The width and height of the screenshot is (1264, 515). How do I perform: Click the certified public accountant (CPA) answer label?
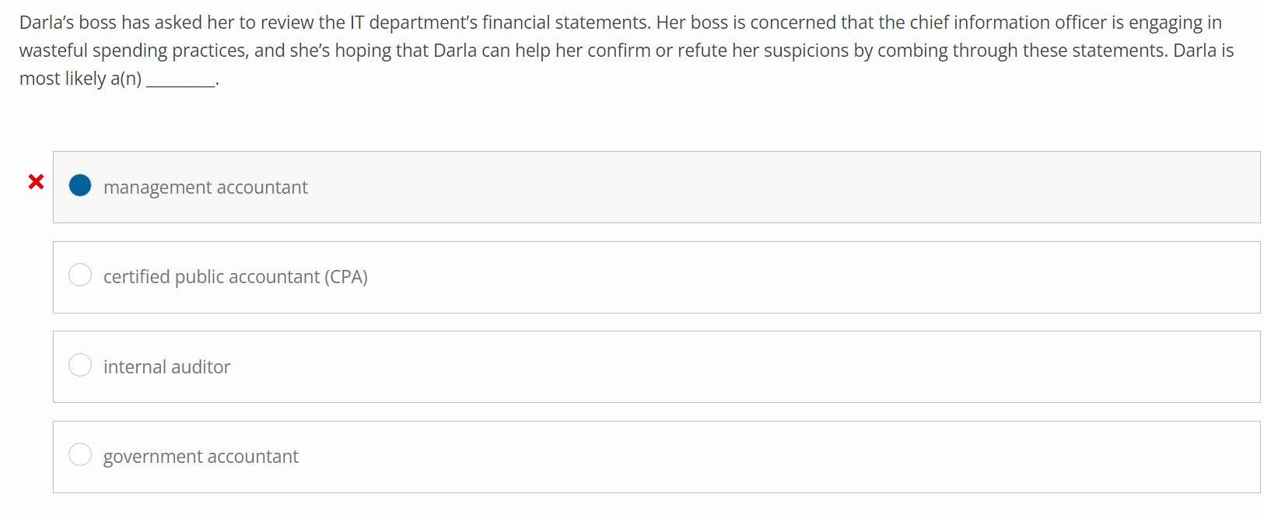[236, 277]
